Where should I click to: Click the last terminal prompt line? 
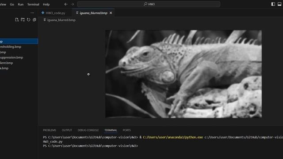pos(90,146)
